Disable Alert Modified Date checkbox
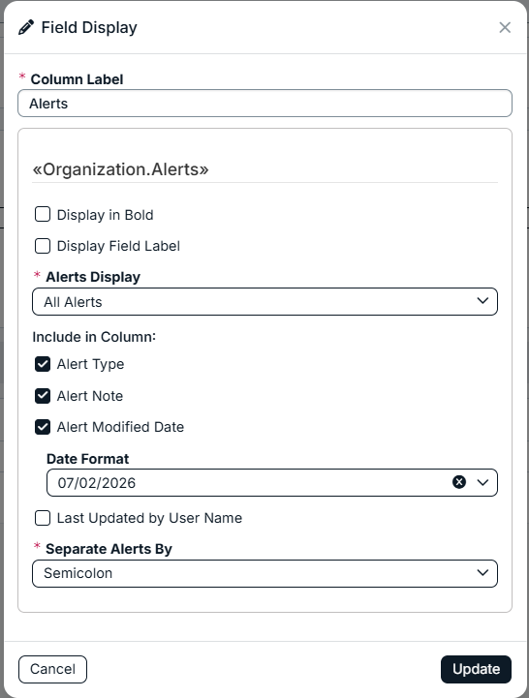Image resolution: width=529 pixels, height=698 pixels. click(43, 427)
